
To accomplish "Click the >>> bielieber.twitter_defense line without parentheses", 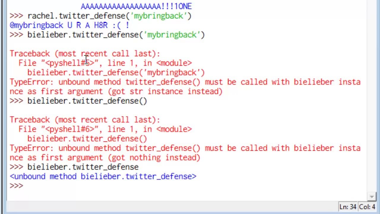I will pyautogui.click(x=83, y=167).
